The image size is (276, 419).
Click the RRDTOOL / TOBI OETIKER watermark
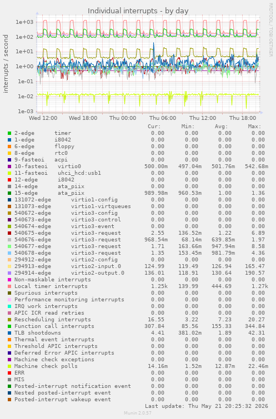click(x=270, y=29)
